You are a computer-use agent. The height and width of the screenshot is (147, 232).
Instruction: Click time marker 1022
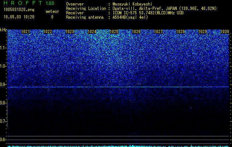(x=48, y=32)
